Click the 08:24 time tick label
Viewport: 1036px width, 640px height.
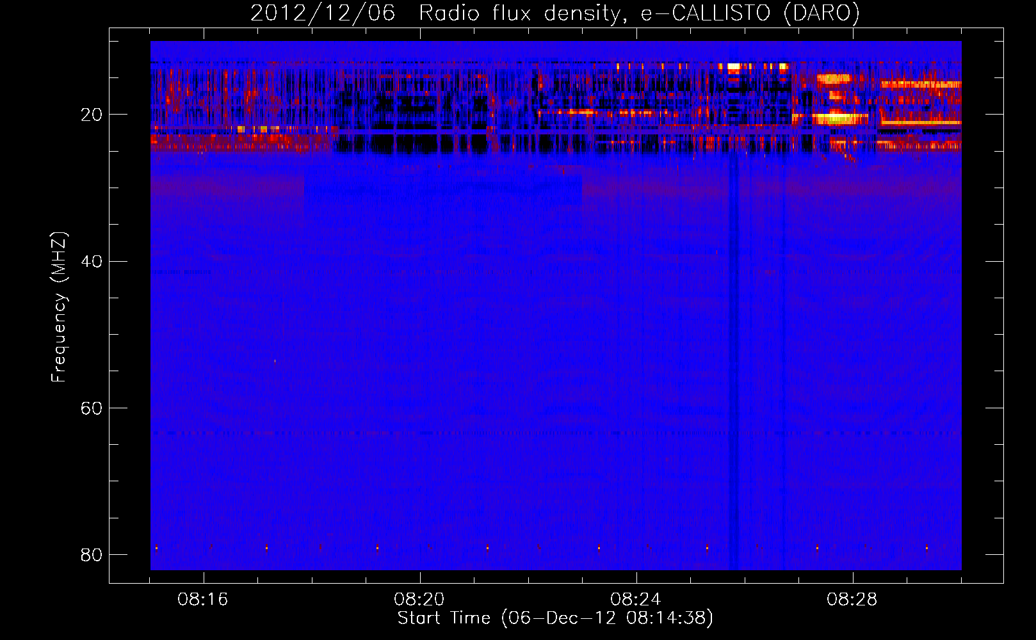point(636,600)
